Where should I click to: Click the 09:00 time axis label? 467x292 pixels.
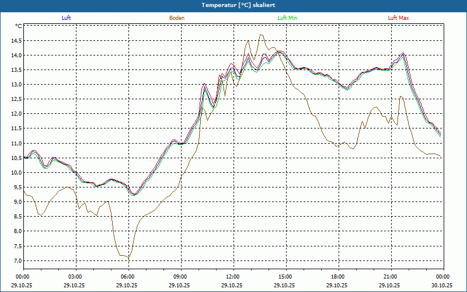(180, 277)
